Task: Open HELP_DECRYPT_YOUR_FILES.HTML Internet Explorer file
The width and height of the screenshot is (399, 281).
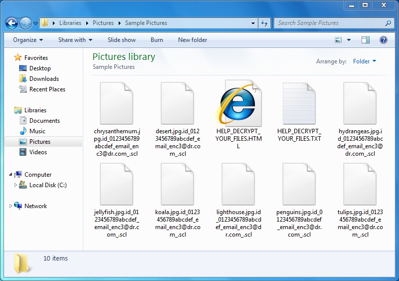Action: pyautogui.click(x=238, y=105)
